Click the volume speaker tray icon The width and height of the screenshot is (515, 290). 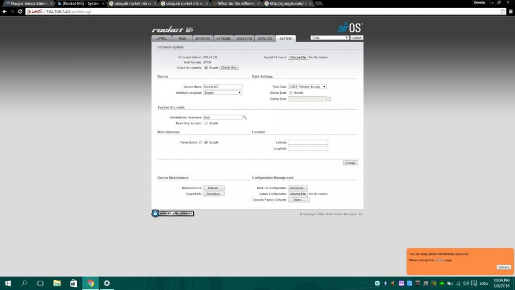(x=466, y=283)
